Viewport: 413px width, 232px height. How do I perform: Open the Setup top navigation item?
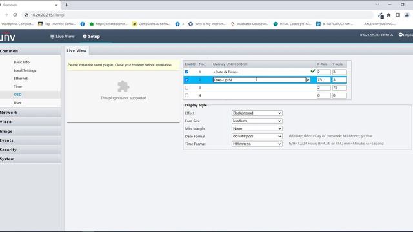[x=92, y=37]
